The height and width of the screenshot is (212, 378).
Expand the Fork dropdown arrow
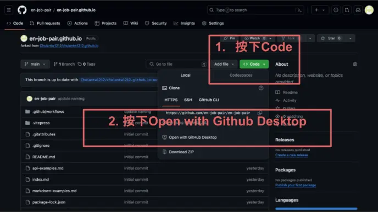(x=310, y=38)
